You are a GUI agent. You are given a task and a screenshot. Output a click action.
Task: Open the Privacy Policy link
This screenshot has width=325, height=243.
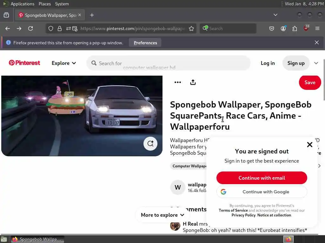(243, 215)
